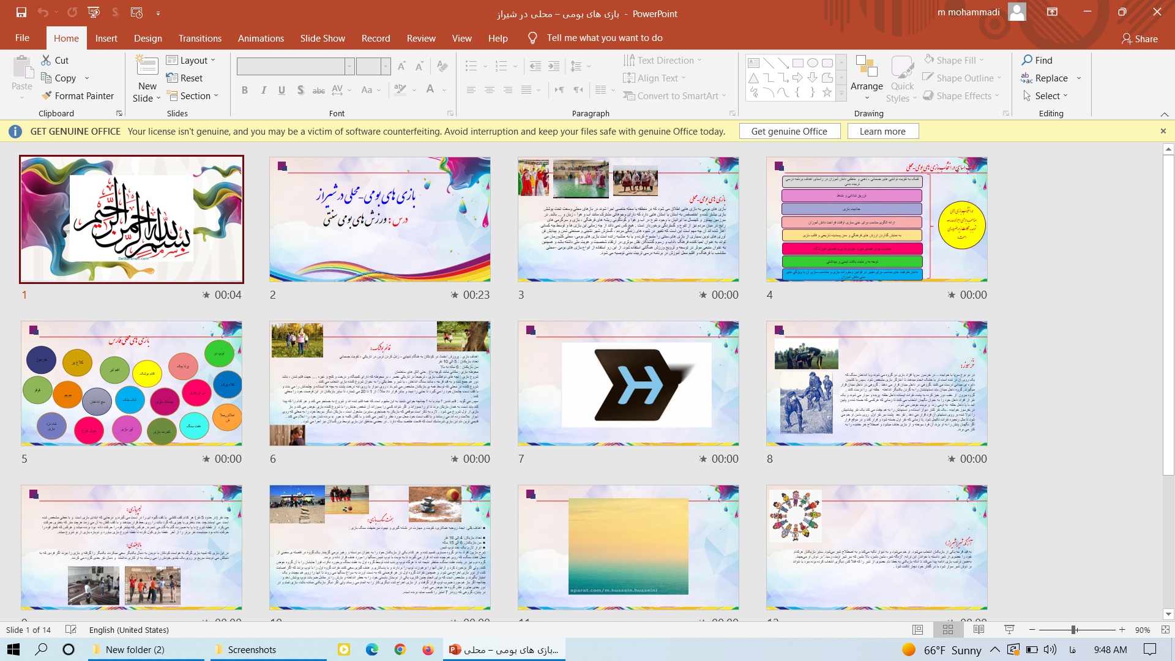Screen dimensions: 1175x661
Task: Click the Get genuine Office button
Action: coord(789,131)
